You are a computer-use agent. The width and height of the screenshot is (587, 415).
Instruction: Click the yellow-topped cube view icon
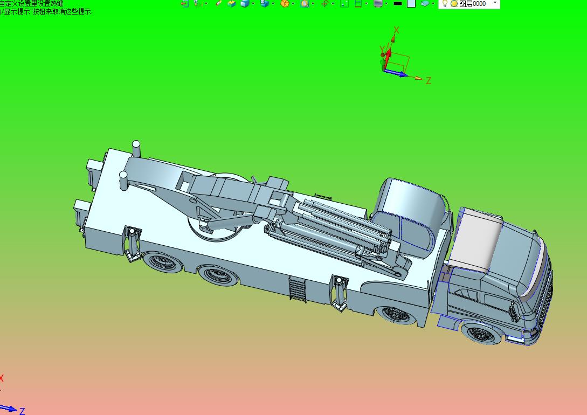coord(232,4)
